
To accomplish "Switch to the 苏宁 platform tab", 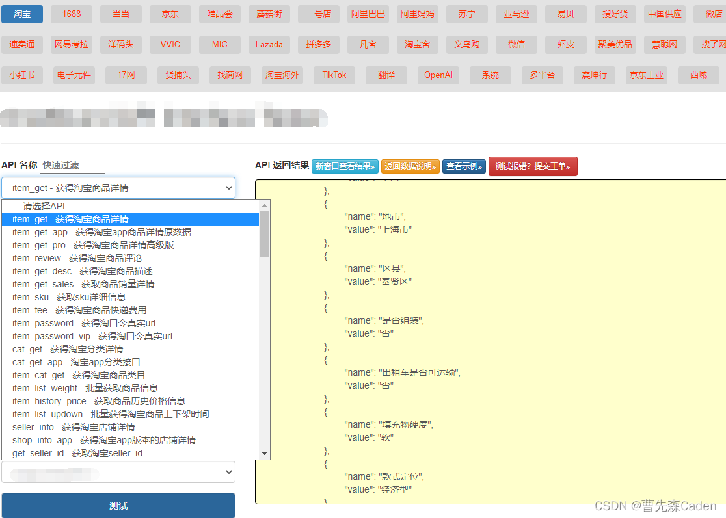I will coord(466,14).
